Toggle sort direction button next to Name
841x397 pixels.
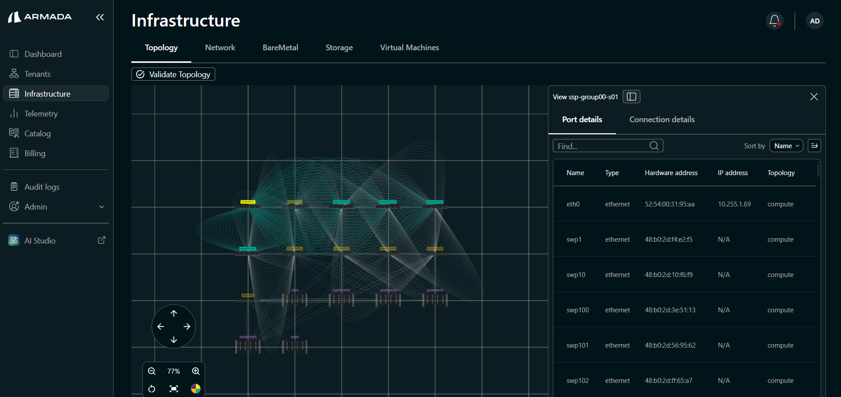814,146
